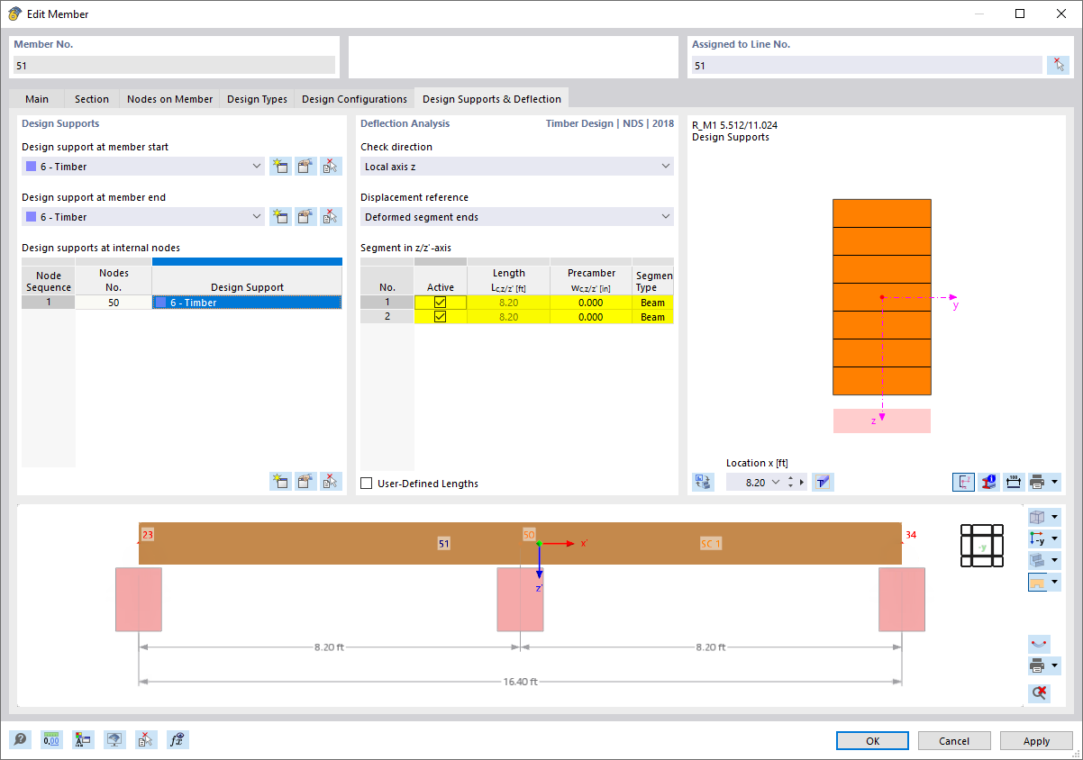Select the dimension lines display icon

click(x=1013, y=482)
